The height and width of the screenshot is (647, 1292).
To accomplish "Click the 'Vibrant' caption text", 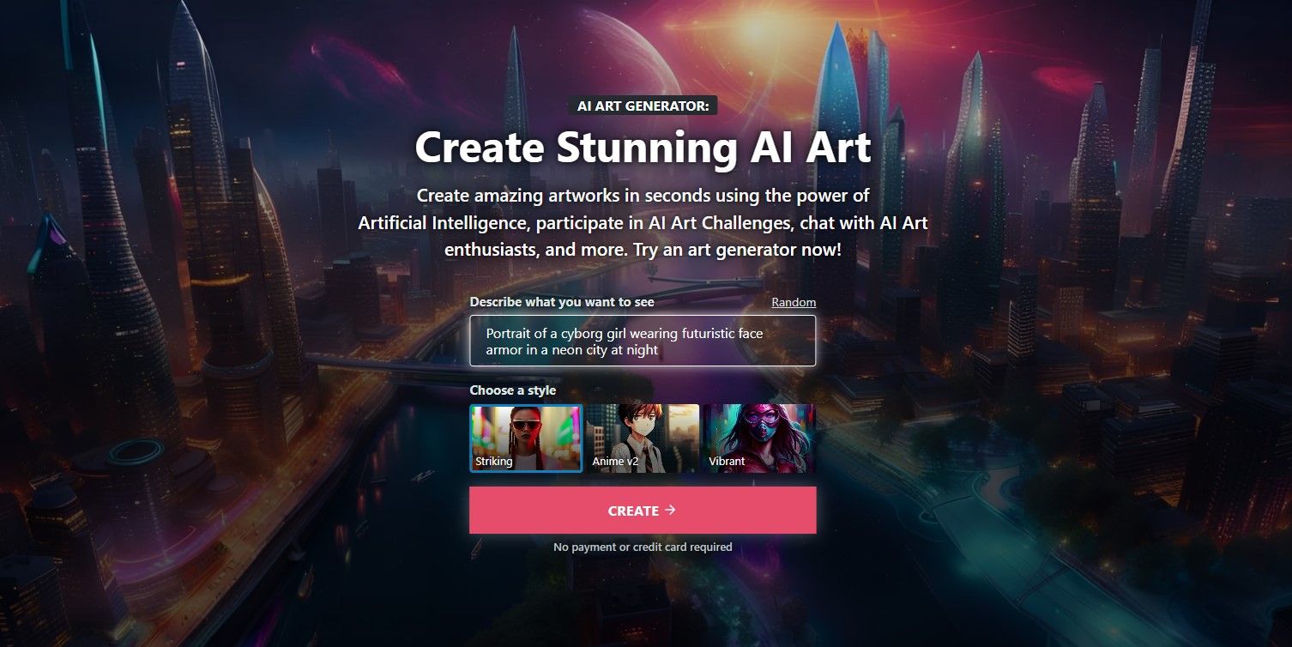I will pos(727,462).
